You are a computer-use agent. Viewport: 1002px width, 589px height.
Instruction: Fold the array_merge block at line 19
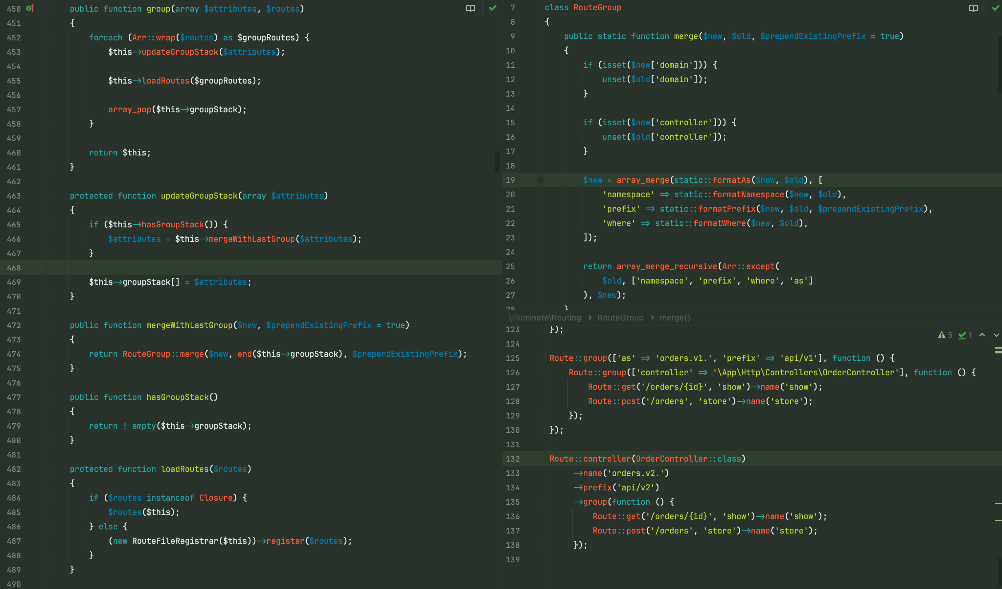coord(540,180)
